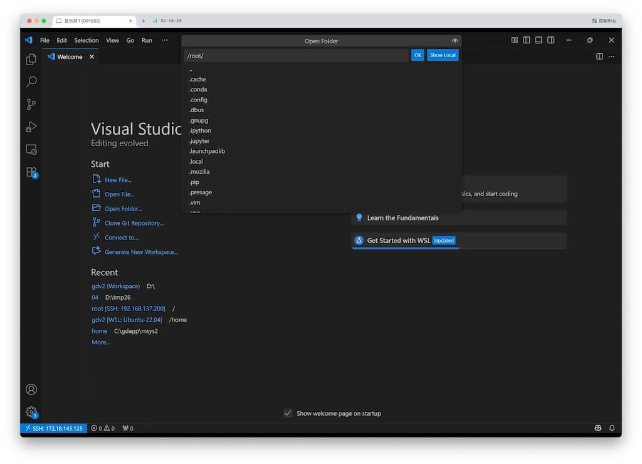Click the Manage gear icon
Screen dimensions: 642x464
coord(31,412)
